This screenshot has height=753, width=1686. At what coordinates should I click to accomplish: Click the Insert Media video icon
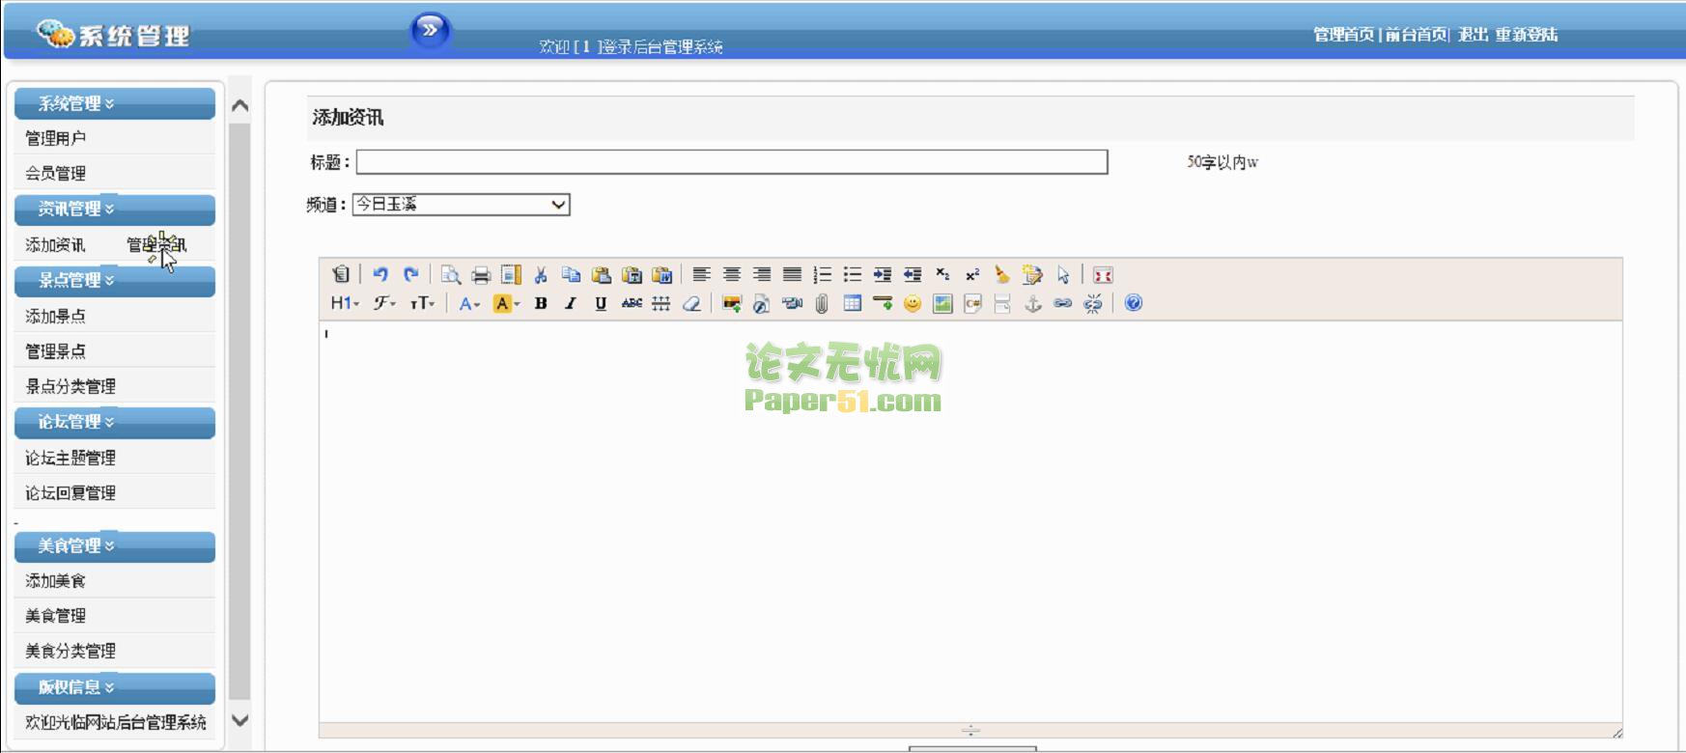pos(792,303)
